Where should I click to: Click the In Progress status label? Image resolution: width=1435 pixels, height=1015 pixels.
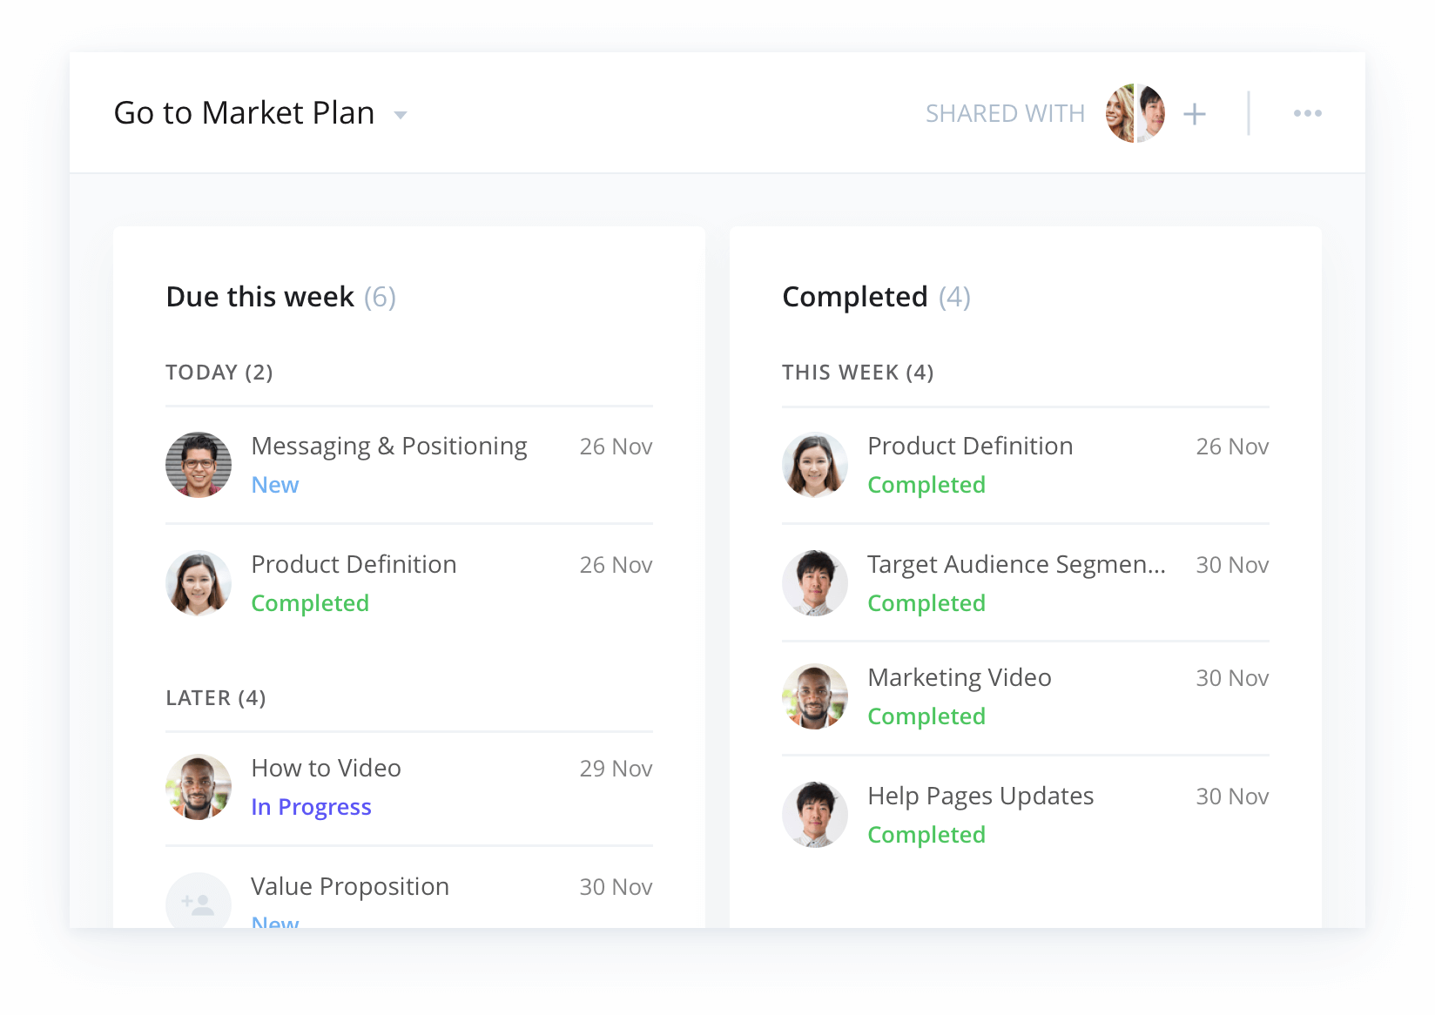311,807
